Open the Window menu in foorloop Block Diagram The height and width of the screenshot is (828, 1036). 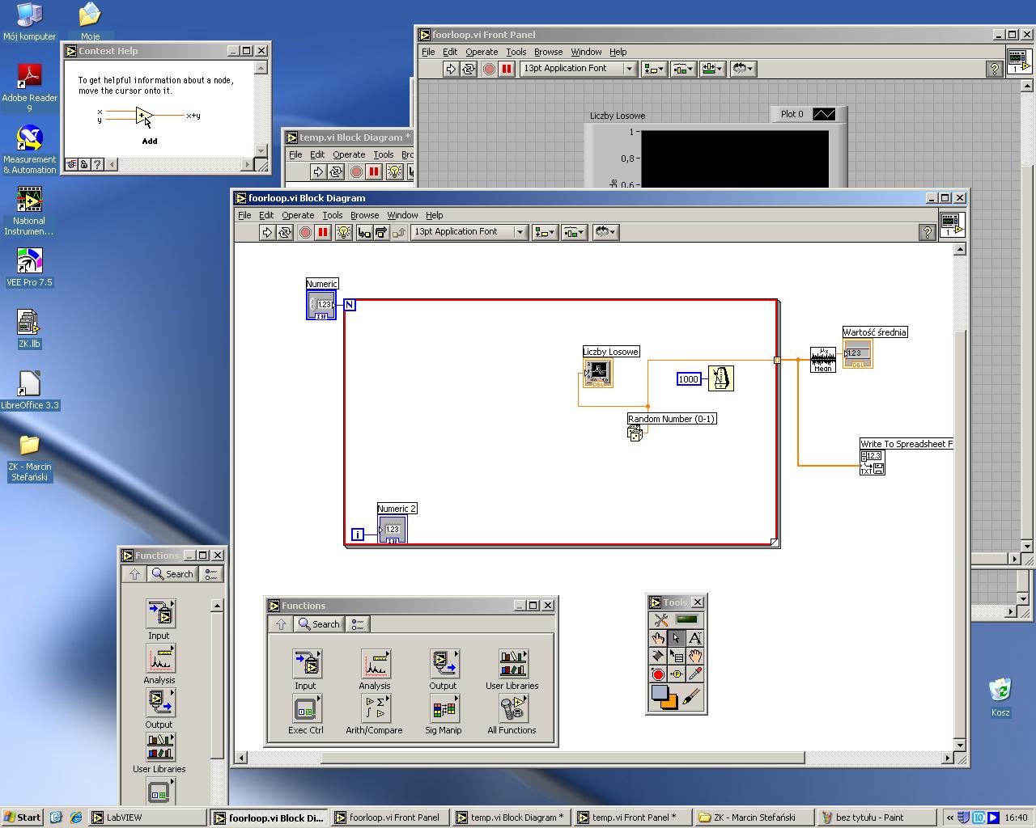pyautogui.click(x=402, y=215)
